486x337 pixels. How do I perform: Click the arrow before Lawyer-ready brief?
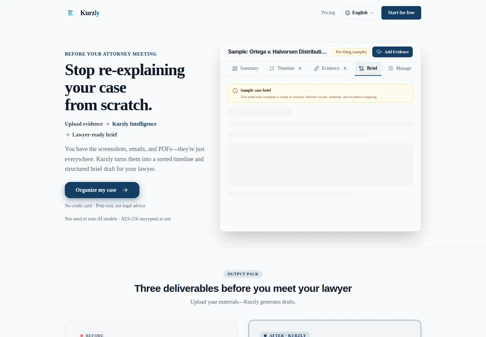coord(67,135)
